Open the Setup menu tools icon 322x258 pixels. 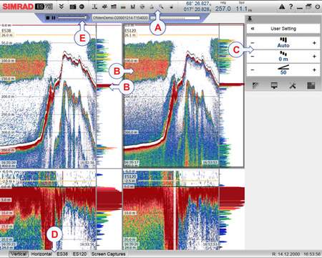(293, 85)
